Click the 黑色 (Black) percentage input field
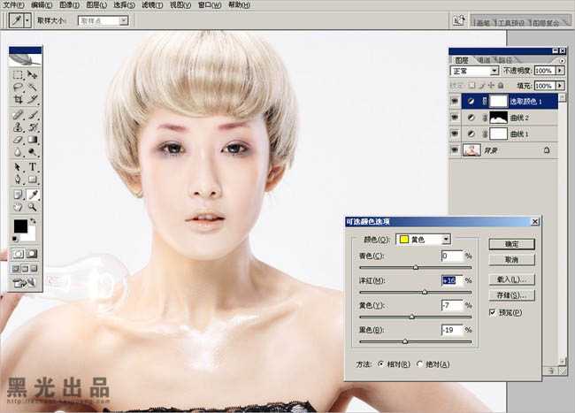575x413 pixels. pyautogui.click(x=452, y=330)
